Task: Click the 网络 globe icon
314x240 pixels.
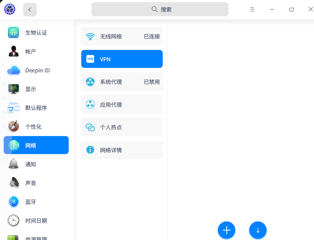Action: click(x=13, y=145)
